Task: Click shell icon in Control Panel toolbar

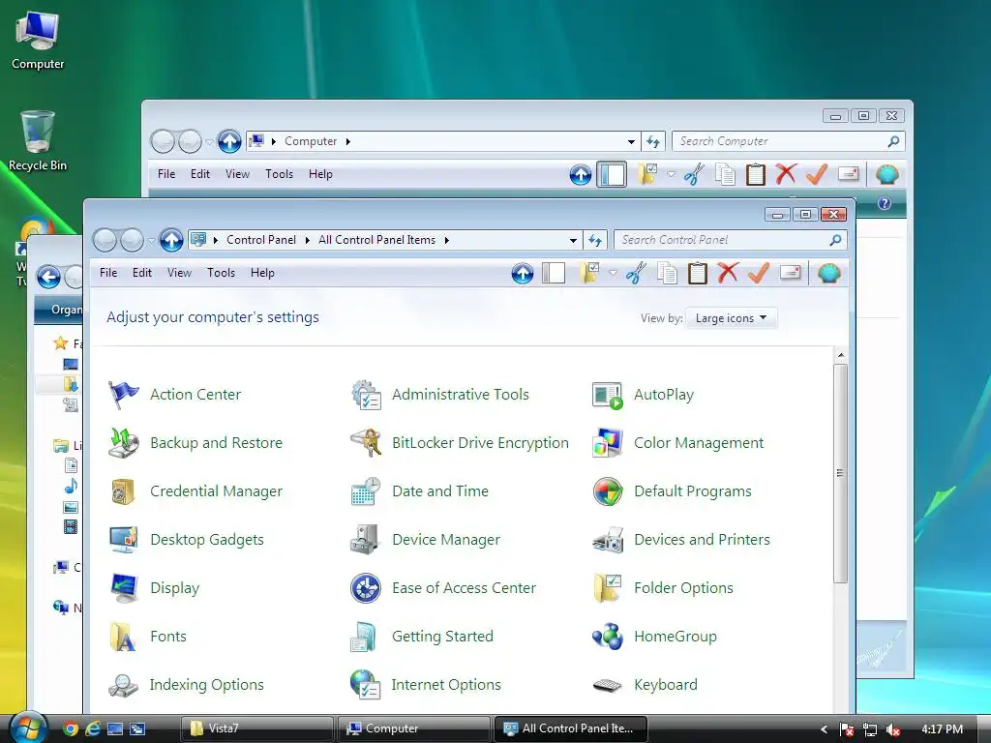Action: pyautogui.click(x=828, y=273)
